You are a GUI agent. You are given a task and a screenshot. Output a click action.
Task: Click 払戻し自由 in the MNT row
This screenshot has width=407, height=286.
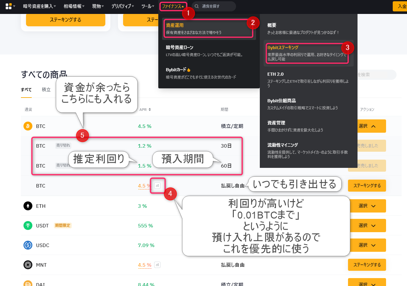pyautogui.click(x=233, y=265)
